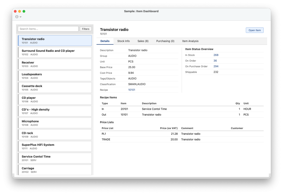Image resolution: width=283 pixels, height=195 pixels.
Task: Expand the chevron beside the ellipsis icon
Action: pos(20,17)
